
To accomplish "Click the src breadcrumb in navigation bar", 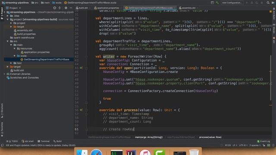I will tap(34, 3).
